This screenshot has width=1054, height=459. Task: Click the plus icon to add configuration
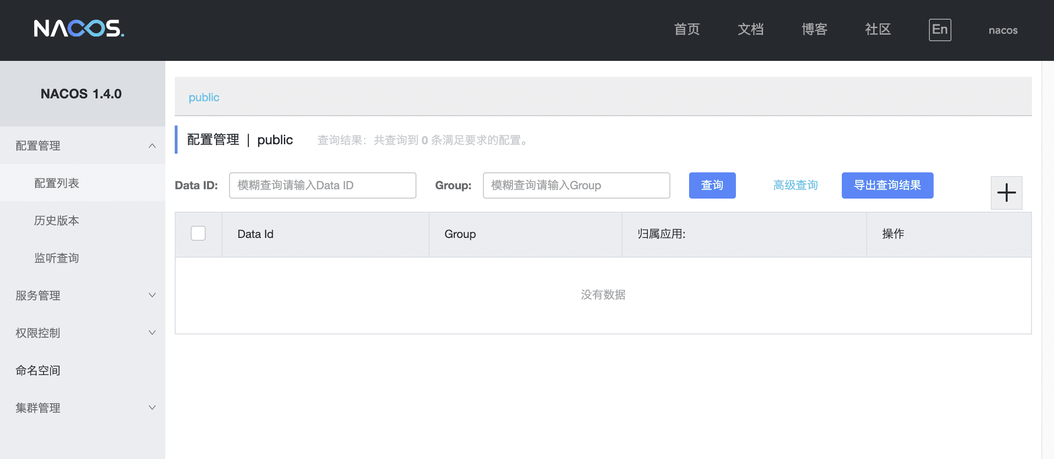pos(1006,192)
